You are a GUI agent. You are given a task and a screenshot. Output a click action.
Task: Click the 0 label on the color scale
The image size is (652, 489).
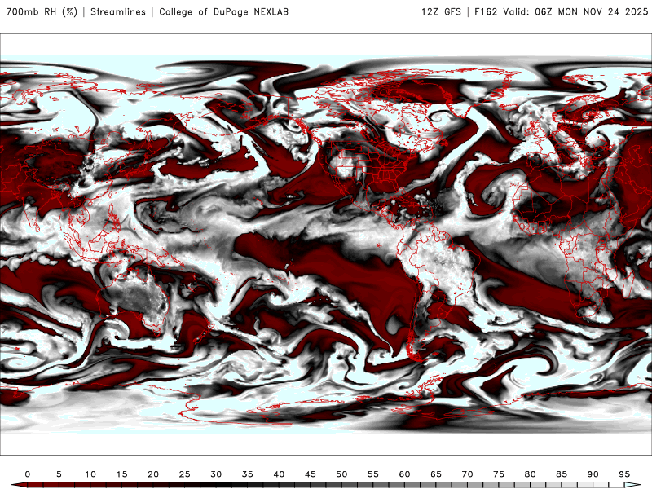click(x=28, y=474)
